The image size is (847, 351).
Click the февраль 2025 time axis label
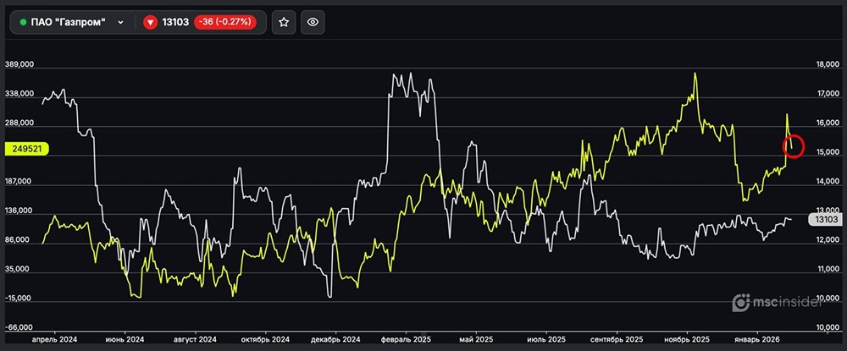click(408, 338)
